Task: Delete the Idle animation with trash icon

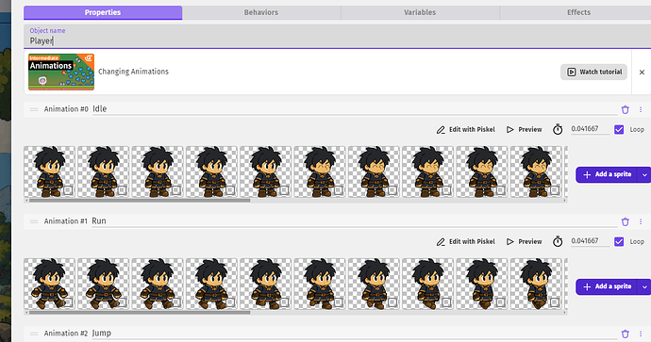Action: point(626,109)
